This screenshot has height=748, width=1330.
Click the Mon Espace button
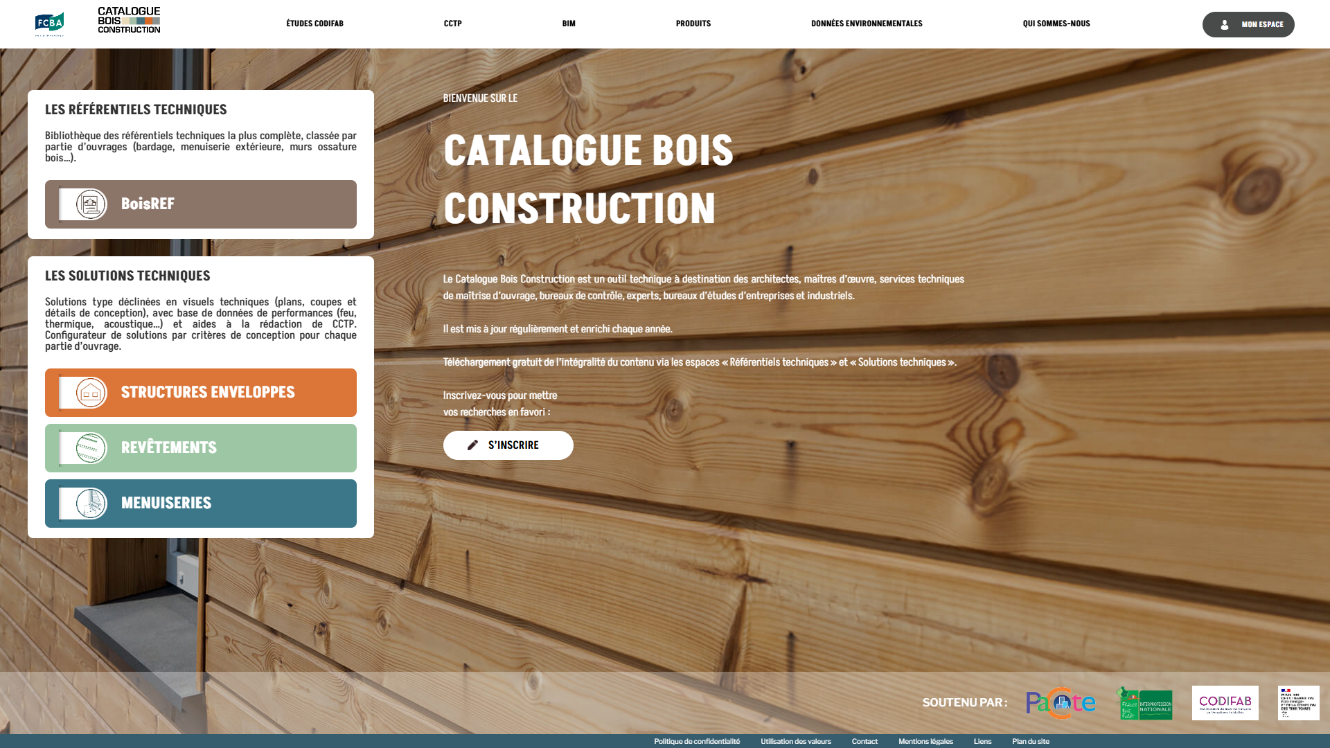[x=1248, y=24]
